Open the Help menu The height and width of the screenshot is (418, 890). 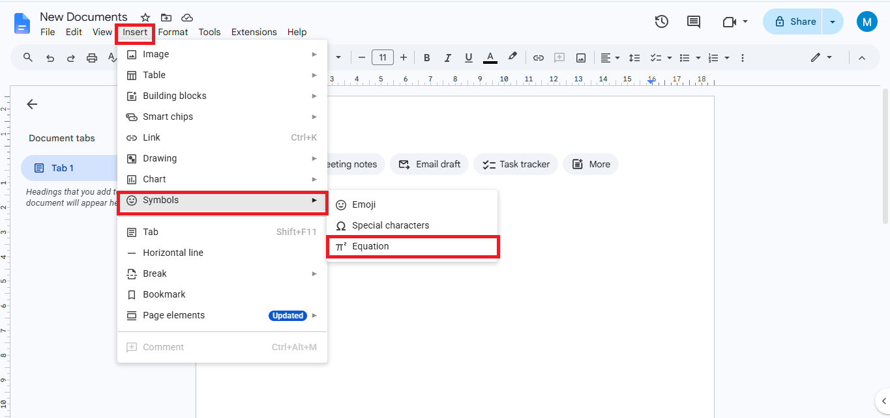pyautogui.click(x=297, y=32)
